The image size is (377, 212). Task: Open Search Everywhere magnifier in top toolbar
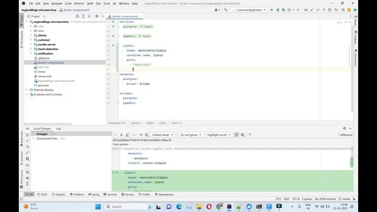click(x=343, y=10)
